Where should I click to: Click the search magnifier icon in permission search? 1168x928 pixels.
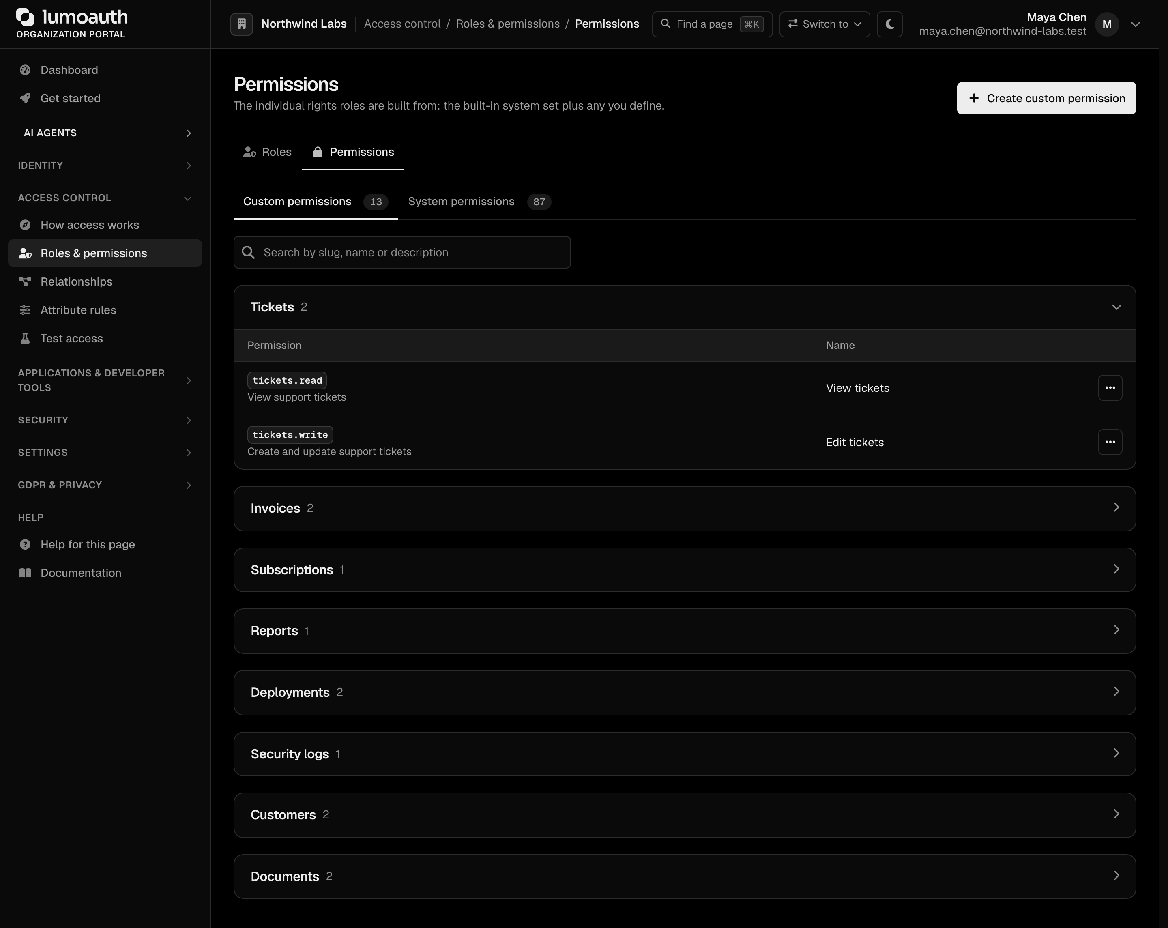(248, 252)
